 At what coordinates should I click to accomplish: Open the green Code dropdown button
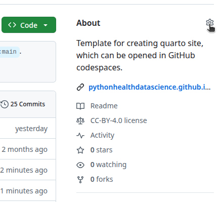click(x=29, y=25)
